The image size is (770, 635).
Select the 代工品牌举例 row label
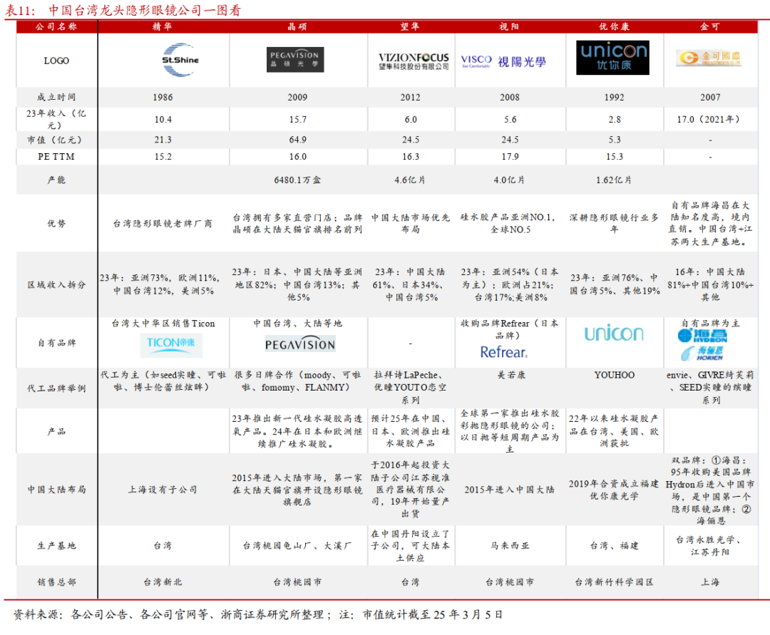(x=56, y=388)
